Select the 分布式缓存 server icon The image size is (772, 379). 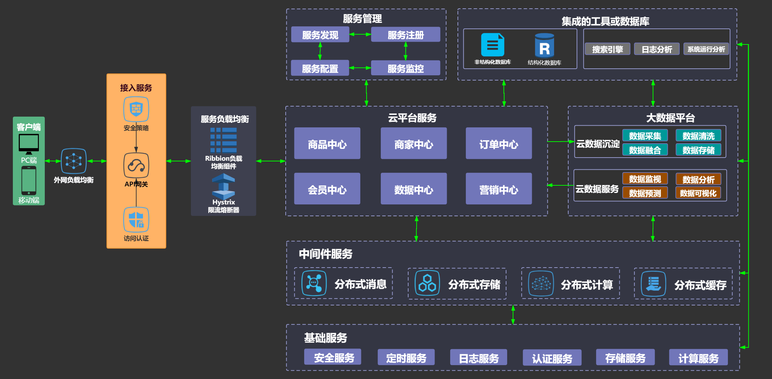point(653,284)
